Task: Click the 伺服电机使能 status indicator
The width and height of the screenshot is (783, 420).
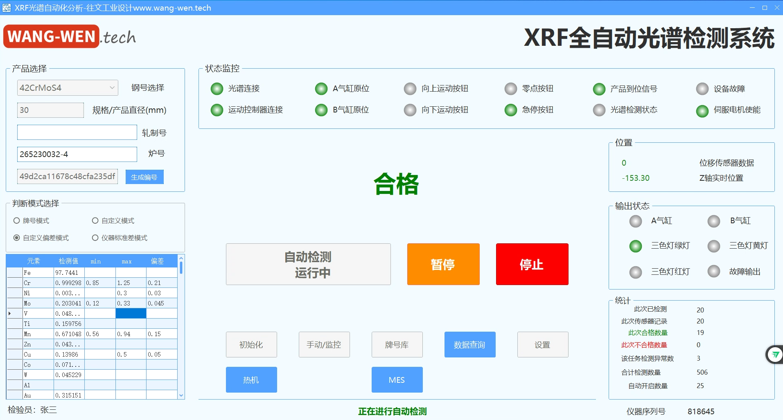Action: coord(702,111)
